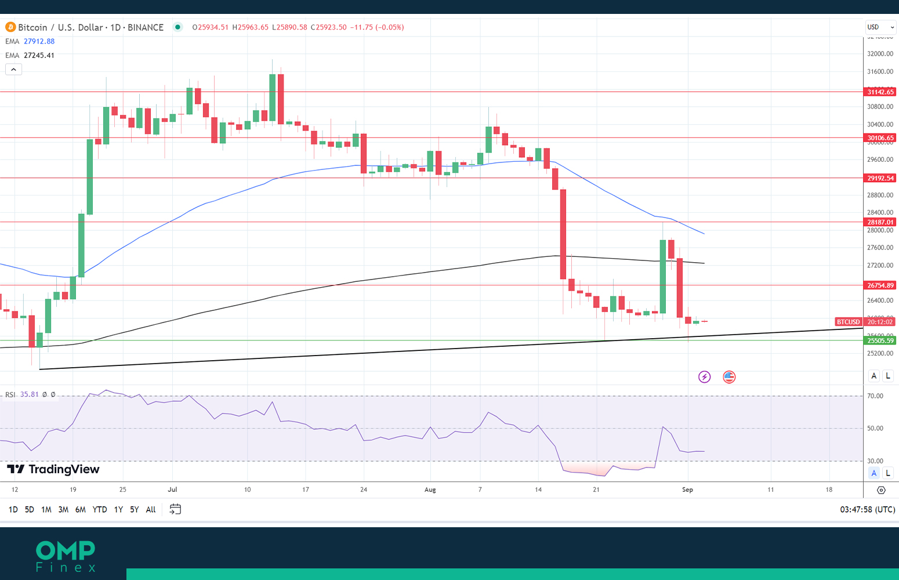
Task: Click the open price O25934.51 value
Action: tap(211, 27)
